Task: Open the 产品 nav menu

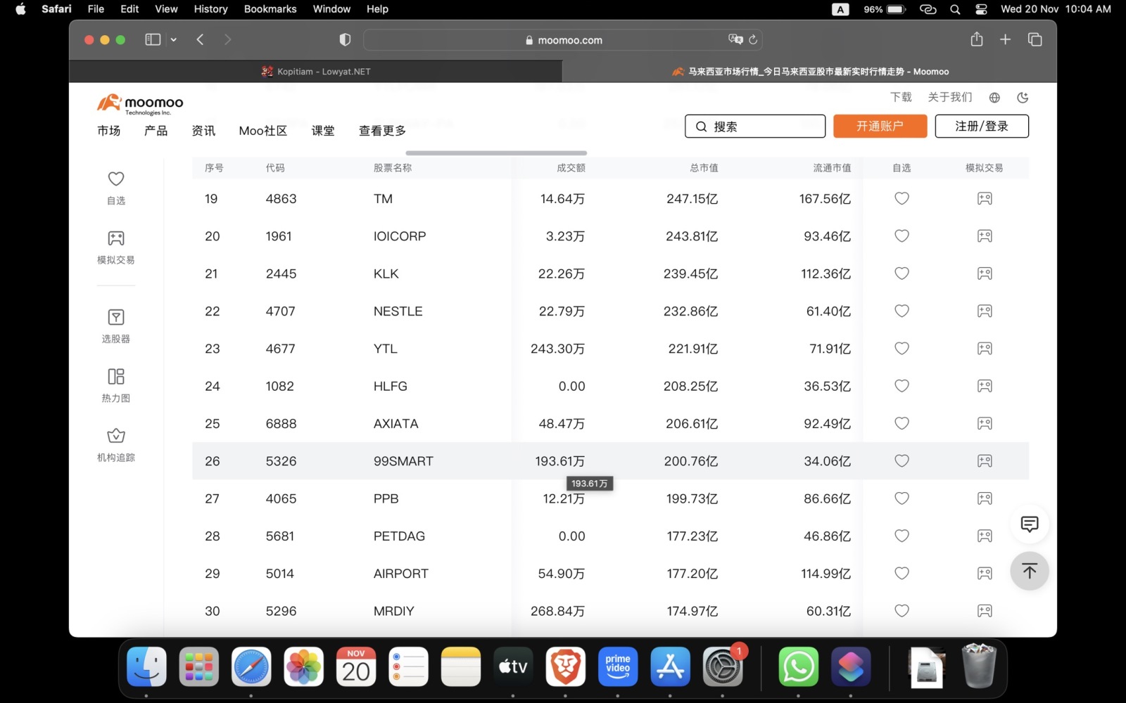Action: pyautogui.click(x=156, y=131)
